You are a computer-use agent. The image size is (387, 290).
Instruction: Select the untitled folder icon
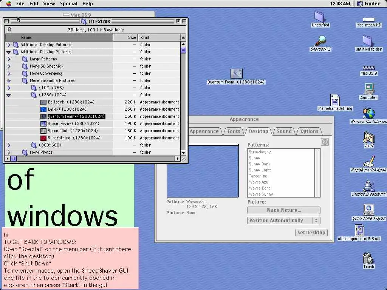coord(368,41)
